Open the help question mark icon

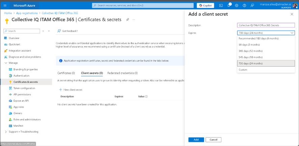tap(244, 5)
